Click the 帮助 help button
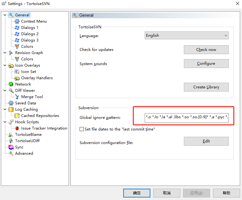The image size is (242, 200). 227,193
